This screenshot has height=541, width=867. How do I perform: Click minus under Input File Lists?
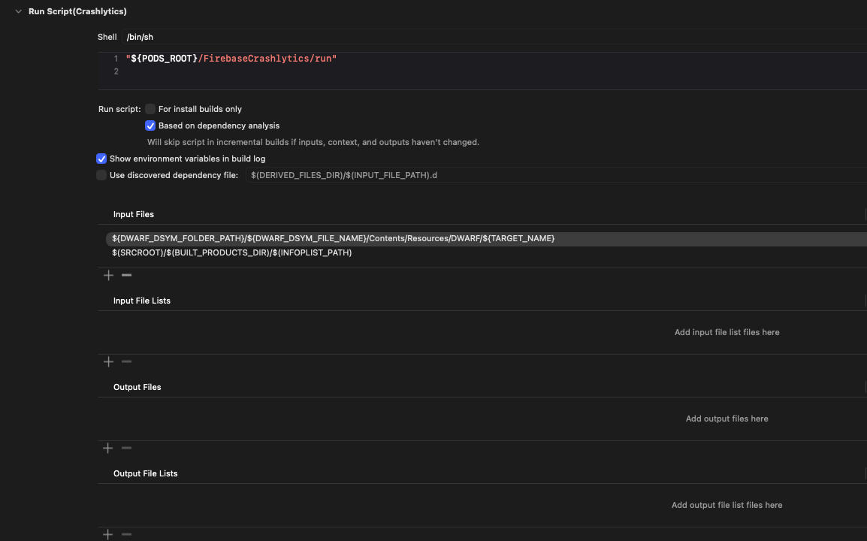tap(127, 361)
